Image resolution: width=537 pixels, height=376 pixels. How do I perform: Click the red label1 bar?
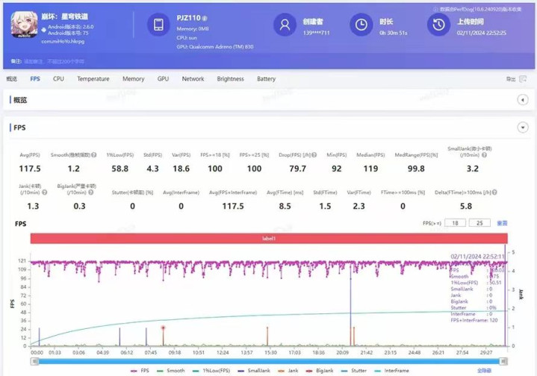pyautogui.click(x=267, y=238)
